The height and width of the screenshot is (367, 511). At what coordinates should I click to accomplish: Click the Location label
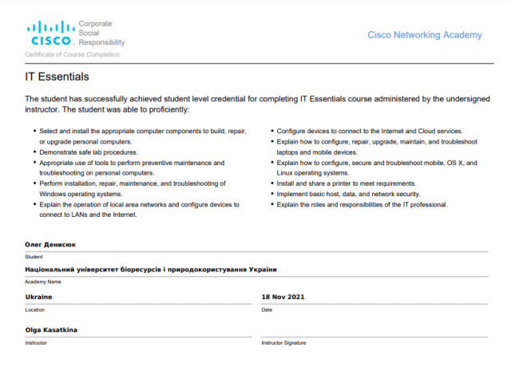pyautogui.click(x=35, y=310)
